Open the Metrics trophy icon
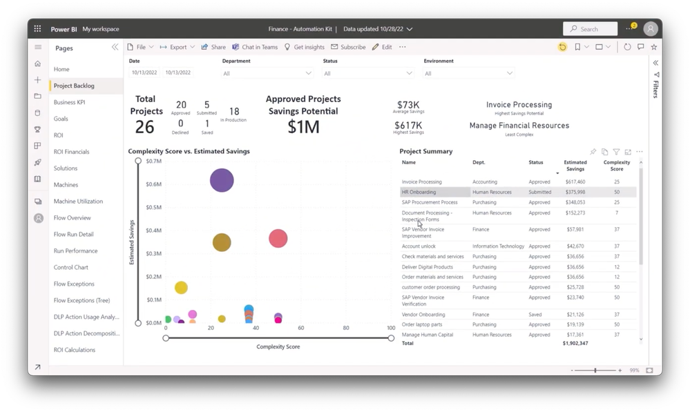690x412 pixels. click(38, 129)
